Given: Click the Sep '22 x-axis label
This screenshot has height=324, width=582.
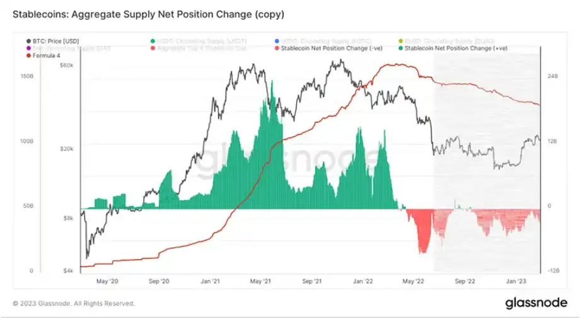Looking at the screenshot, I should point(465,281).
